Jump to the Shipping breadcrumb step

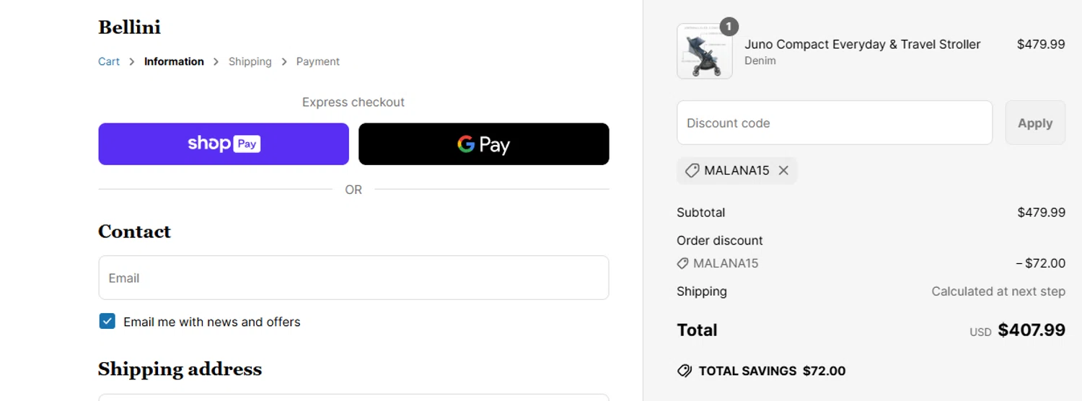(250, 62)
